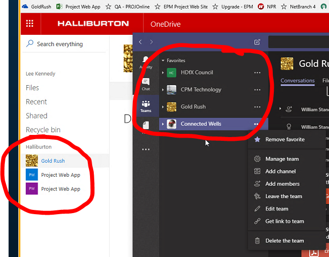
Task: Open the NPR bookmark
Action: point(267,7)
